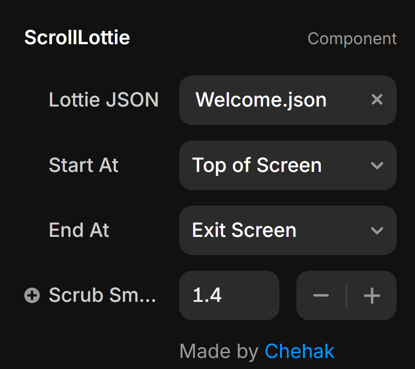Click the truncated Scrub Sm... label
Screen dimensions: 415x369
(x=102, y=295)
